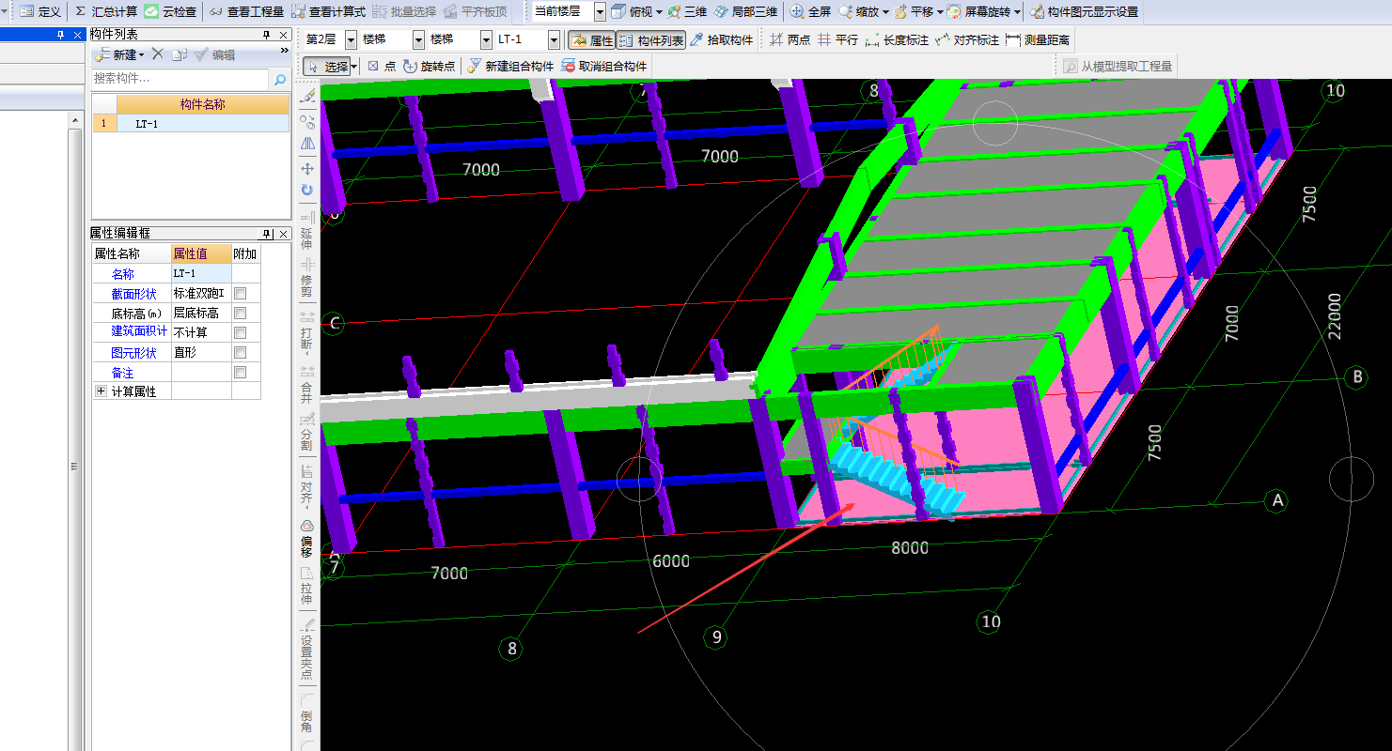Image resolution: width=1392 pixels, height=751 pixels.
Task: Click the search magnifier in component list
Action: pyautogui.click(x=279, y=80)
